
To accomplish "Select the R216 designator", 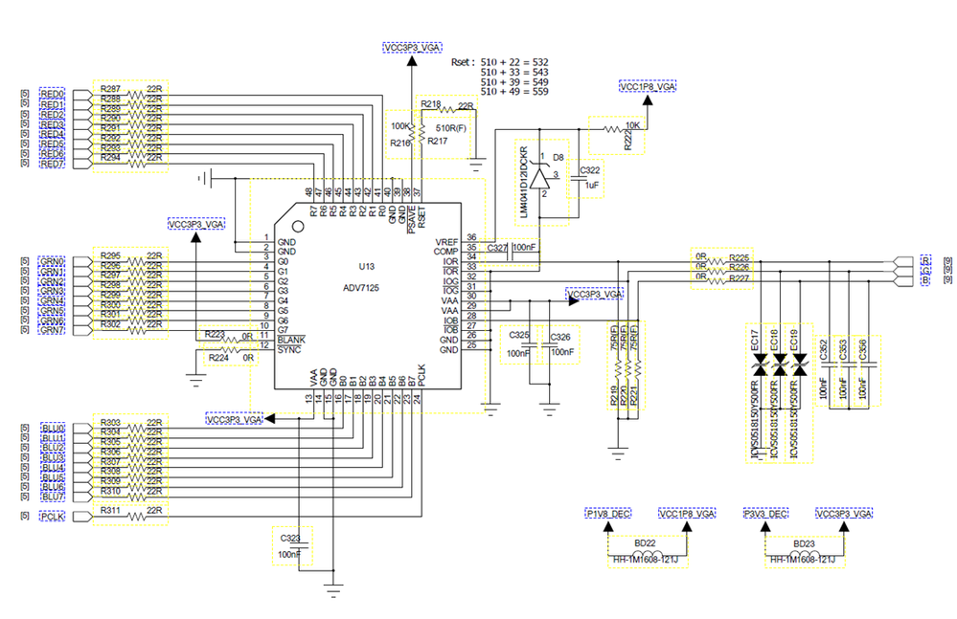I will [400, 144].
